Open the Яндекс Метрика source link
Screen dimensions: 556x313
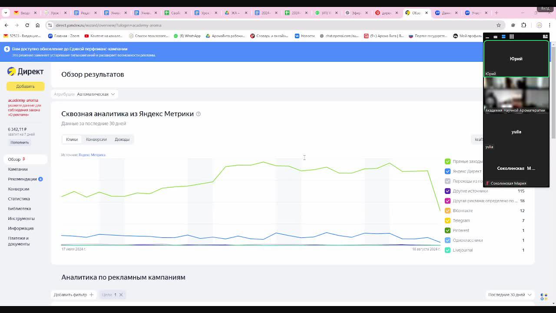[92, 155]
